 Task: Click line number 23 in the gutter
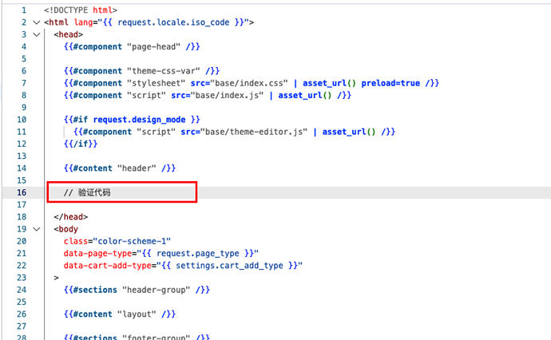(22, 278)
